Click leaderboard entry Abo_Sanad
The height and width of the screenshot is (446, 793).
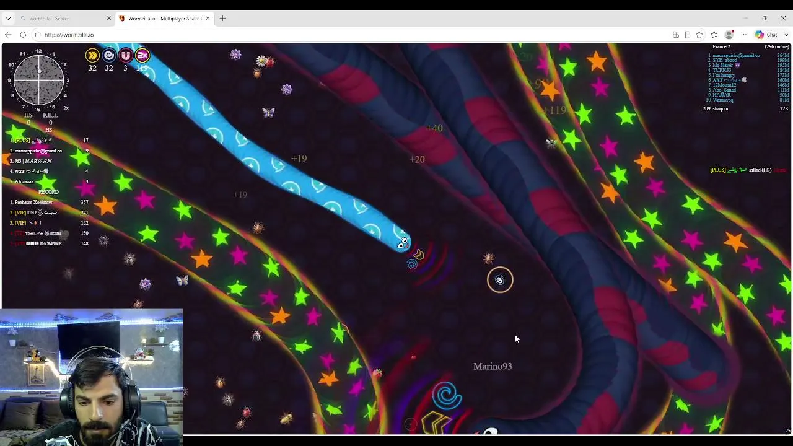(724, 90)
